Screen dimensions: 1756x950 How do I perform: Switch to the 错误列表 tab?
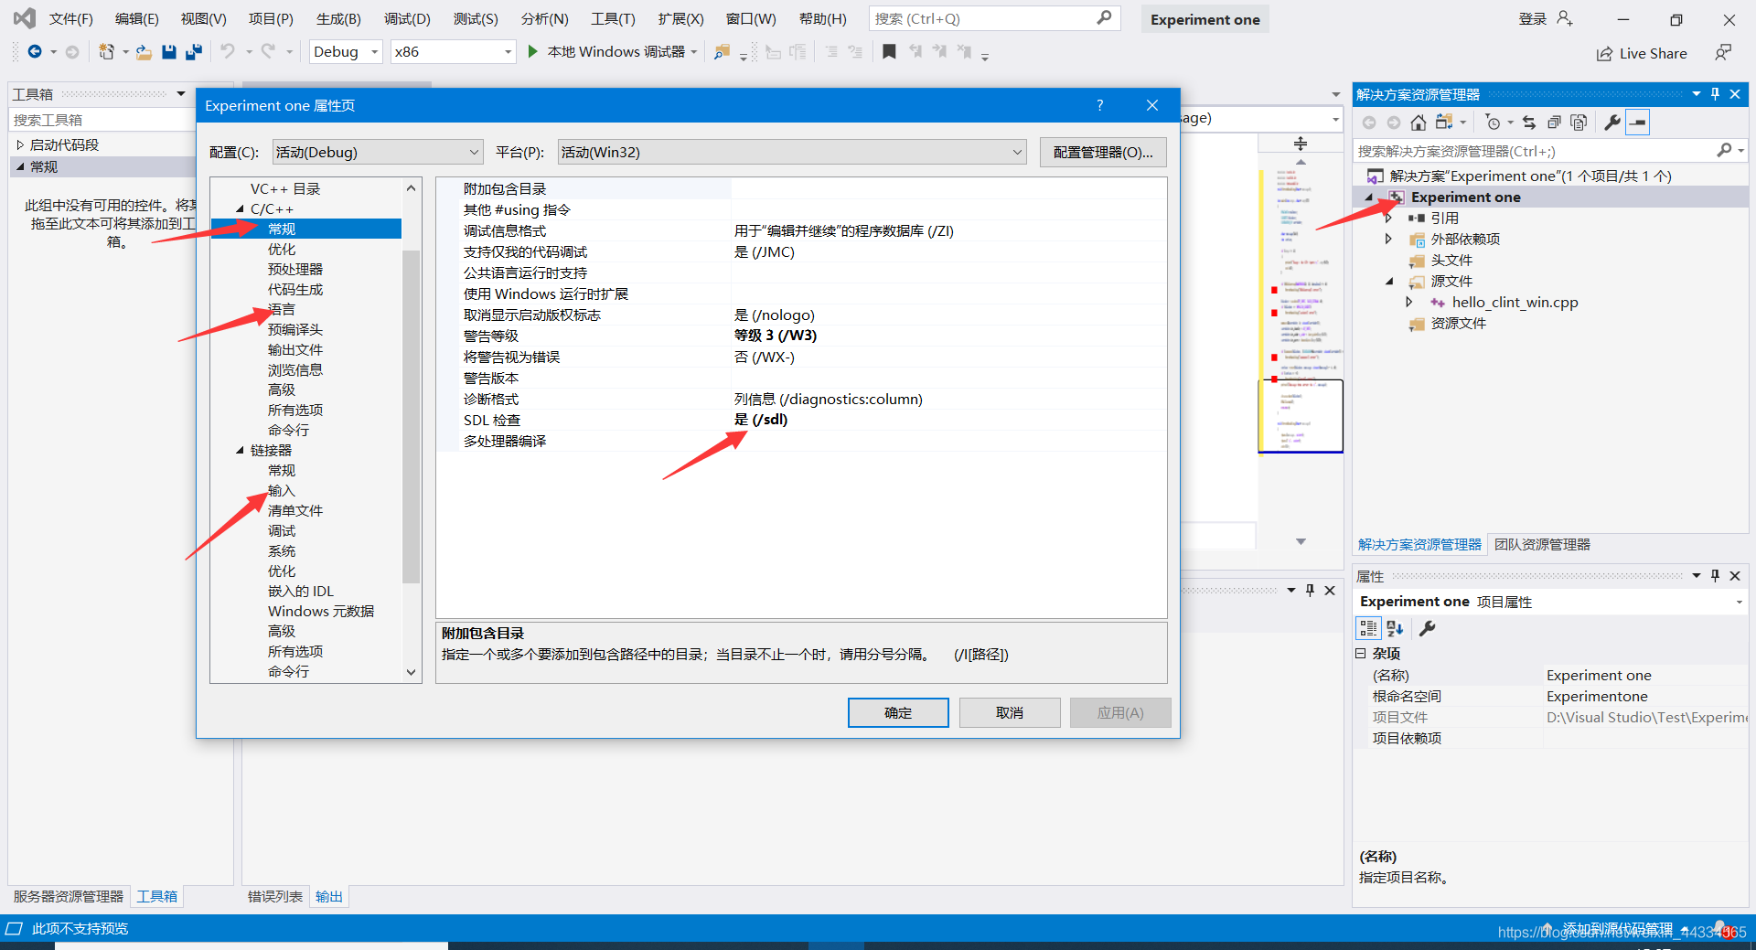(274, 896)
